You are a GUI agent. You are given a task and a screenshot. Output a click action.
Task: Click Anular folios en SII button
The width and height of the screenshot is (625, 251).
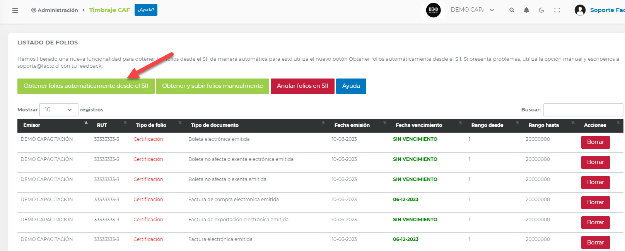(x=302, y=86)
